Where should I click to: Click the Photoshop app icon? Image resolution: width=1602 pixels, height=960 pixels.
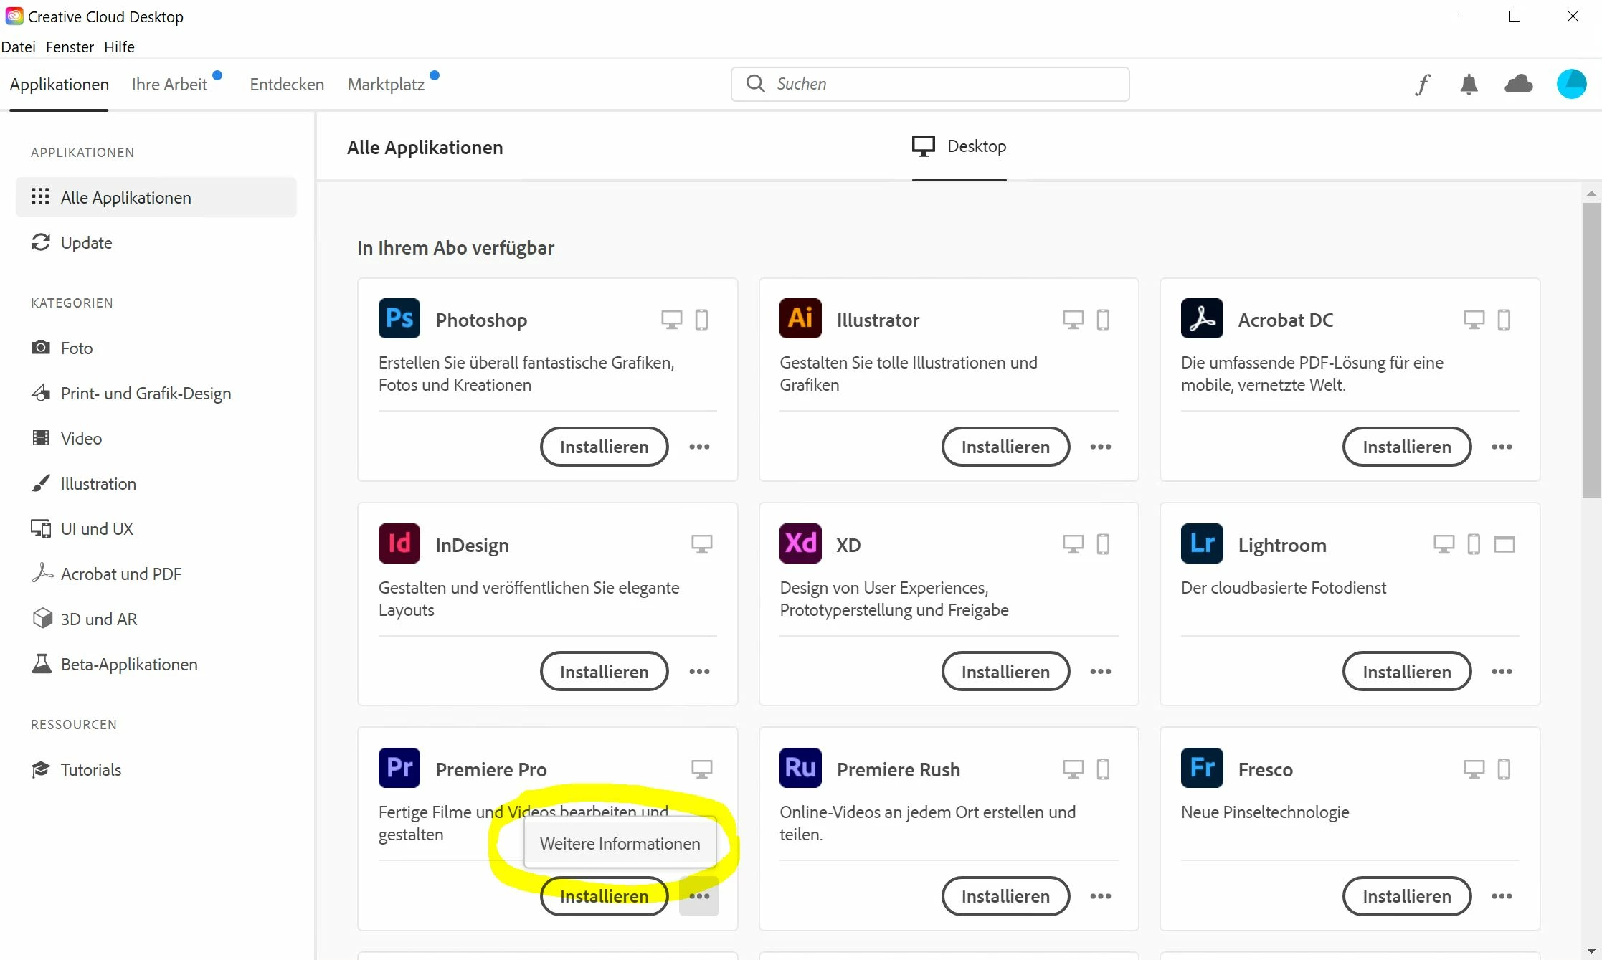point(399,319)
